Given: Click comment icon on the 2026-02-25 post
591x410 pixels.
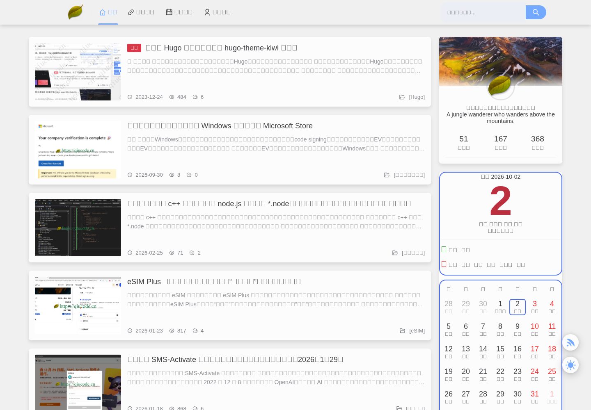Looking at the screenshot, I should (192, 253).
